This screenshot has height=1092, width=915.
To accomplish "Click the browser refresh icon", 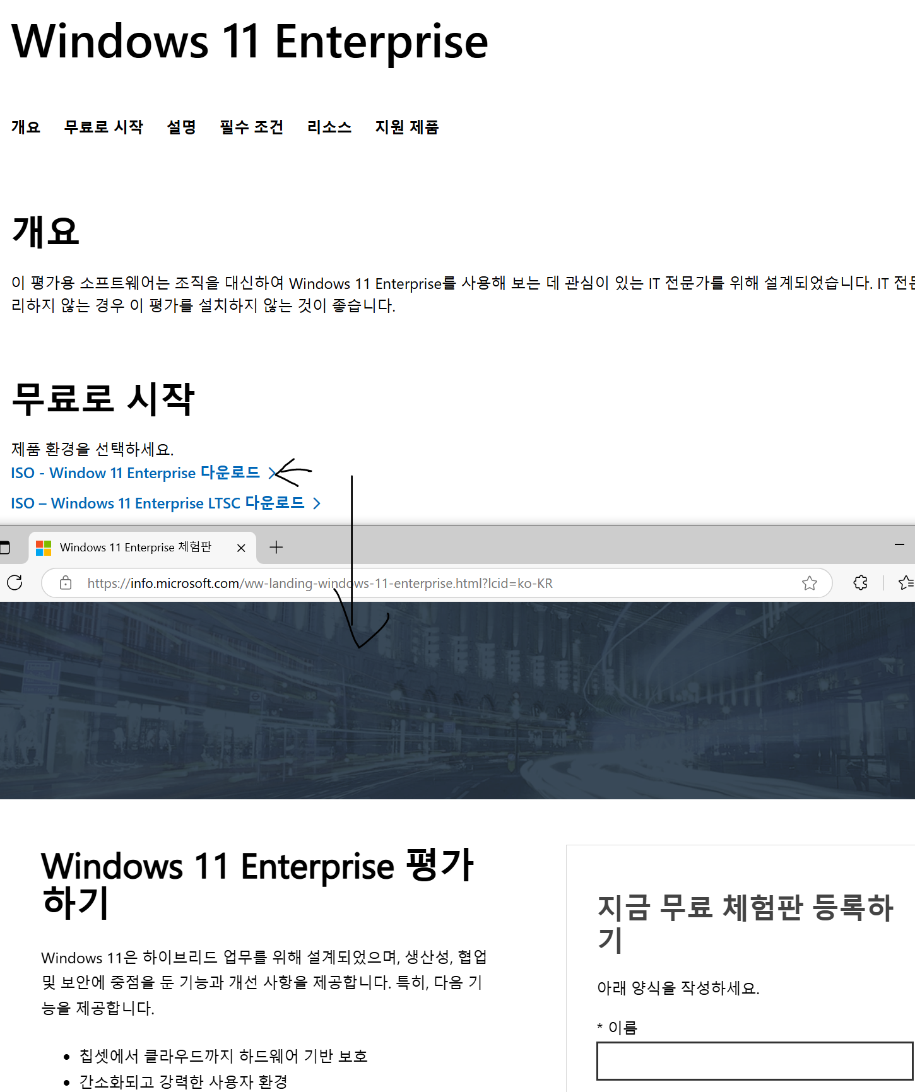I will click(15, 583).
